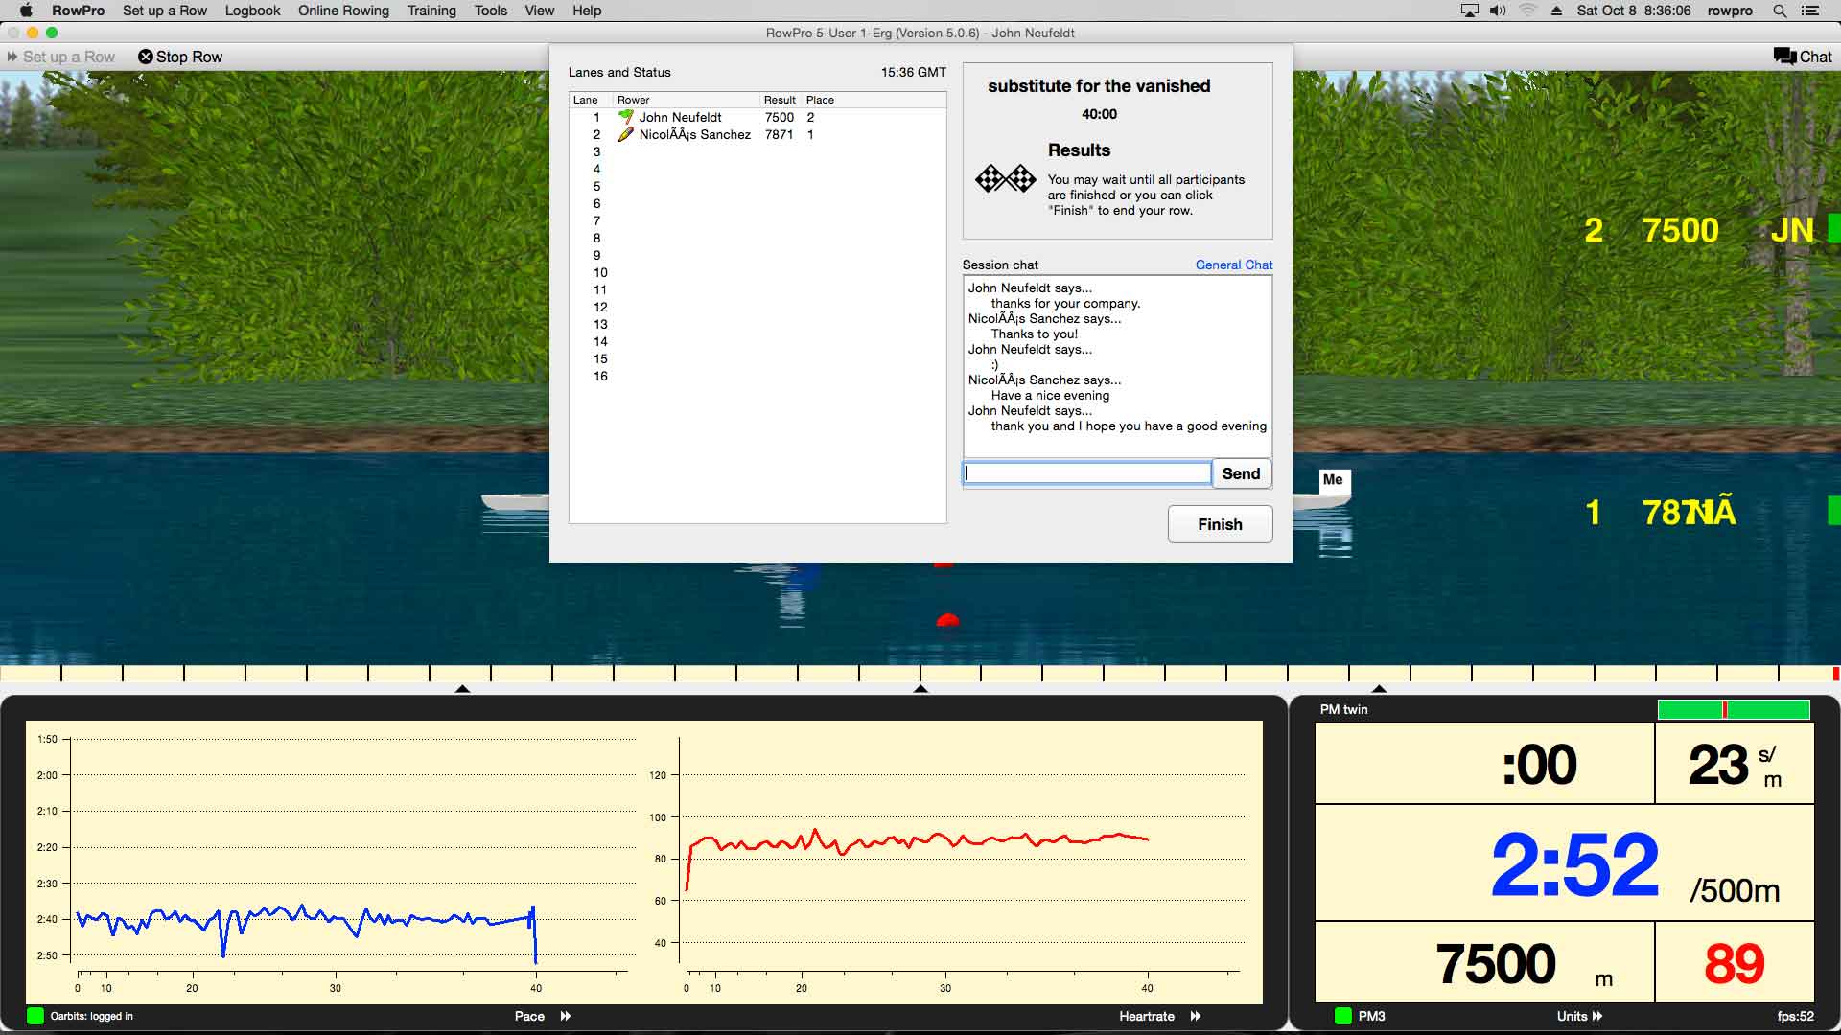Open the RowPro application menu
1841x1035 pixels.
tap(79, 11)
